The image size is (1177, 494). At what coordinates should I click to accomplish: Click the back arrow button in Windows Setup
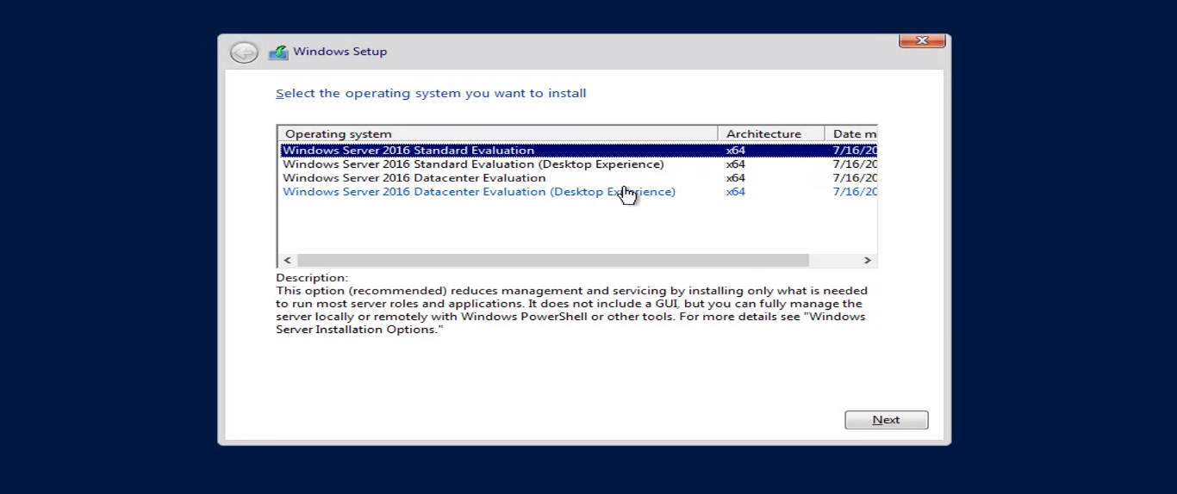coord(244,52)
